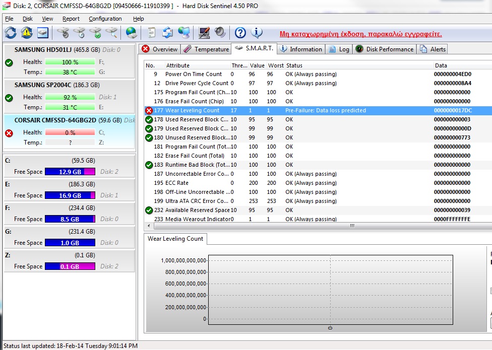Click the refresh icon with yellow warning triangle
This screenshot has height=350, width=492.
pos(27,33)
